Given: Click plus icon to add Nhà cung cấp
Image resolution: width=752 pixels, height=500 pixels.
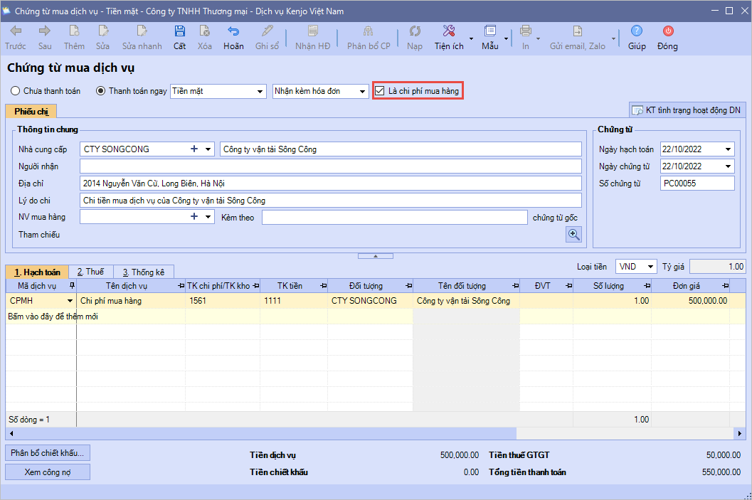Looking at the screenshot, I should [x=194, y=149].
